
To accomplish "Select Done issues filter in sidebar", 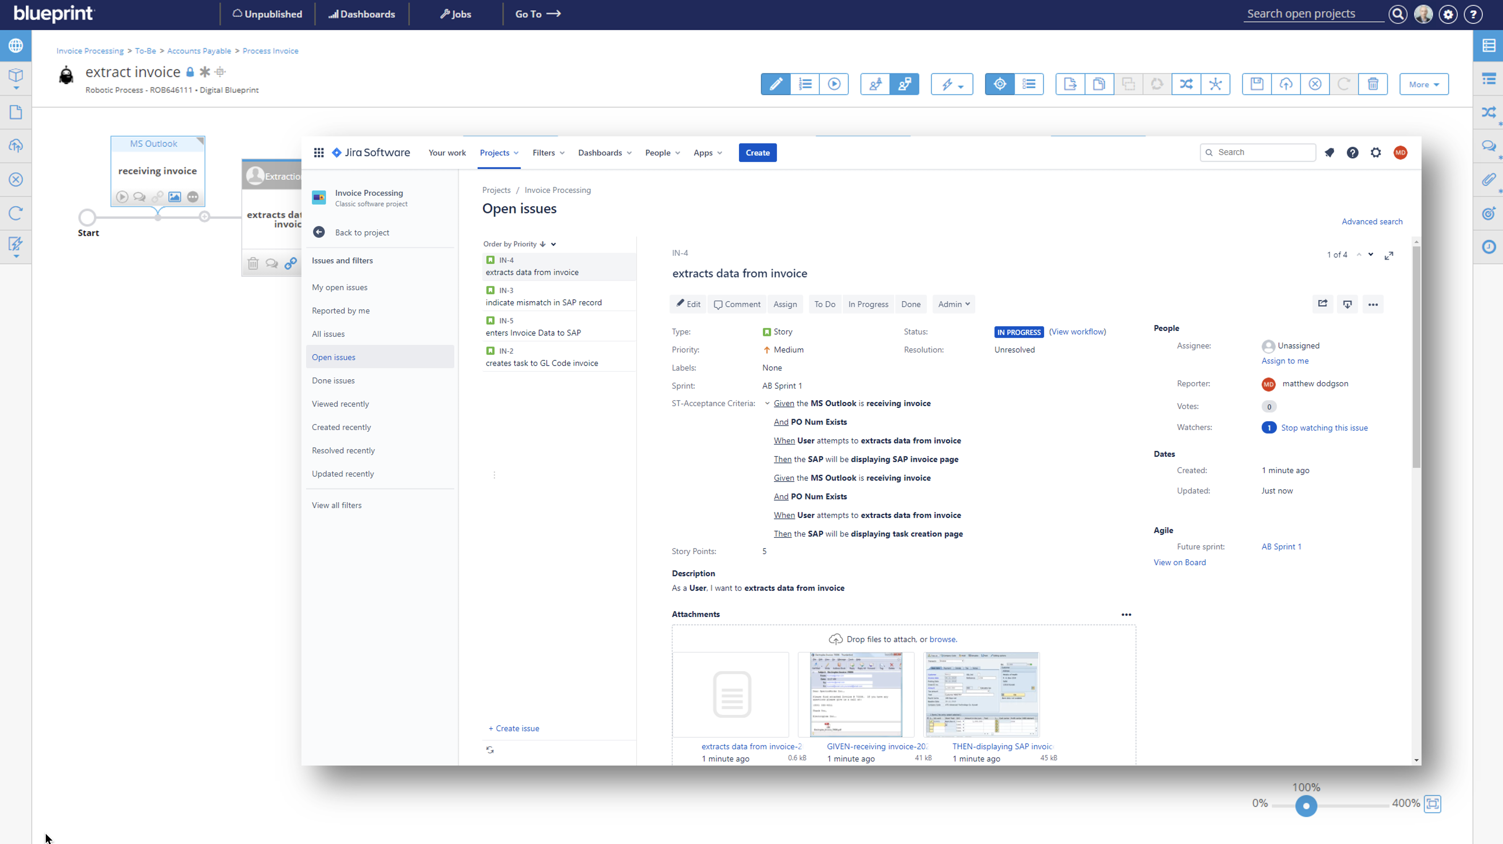I will tap(333, 380).
